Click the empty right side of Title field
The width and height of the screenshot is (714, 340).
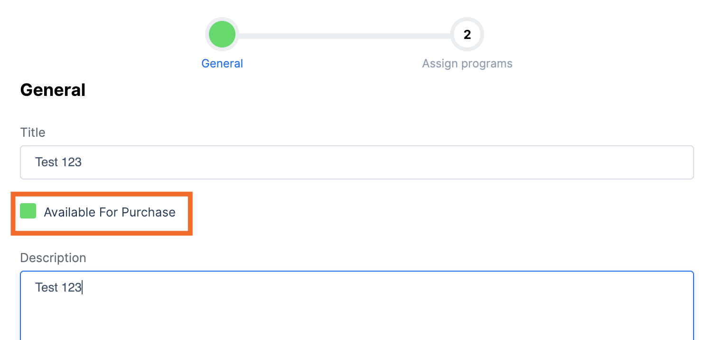point(570,162)
